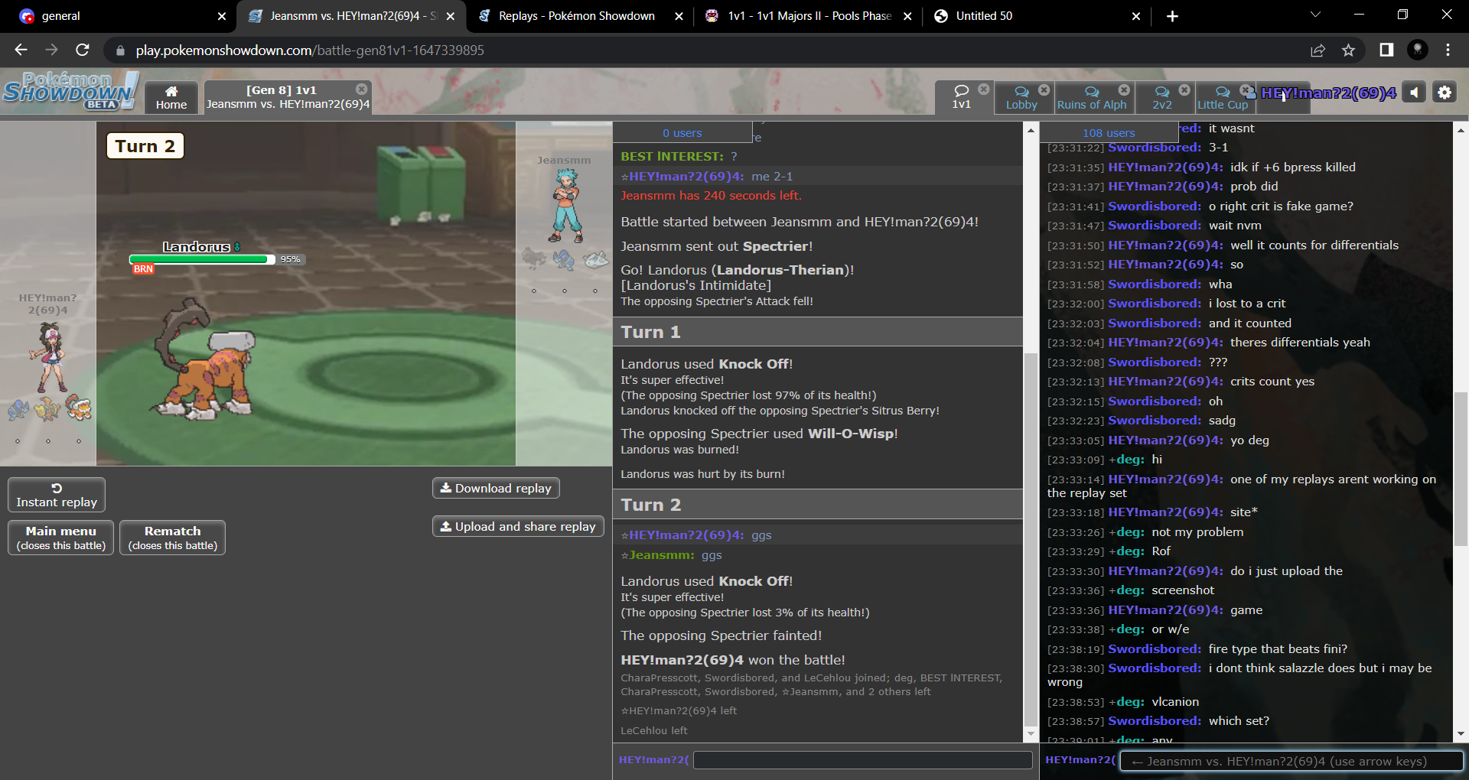Click the HEY!man?2(69)4 username in header

pos(1328,93)
